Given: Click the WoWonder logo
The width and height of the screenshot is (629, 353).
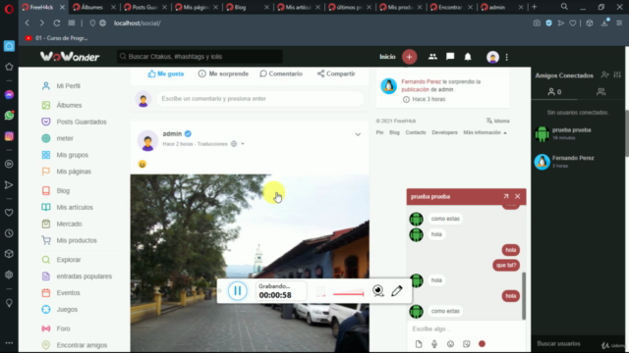Looking at the screenshot, I should (70, 57).
